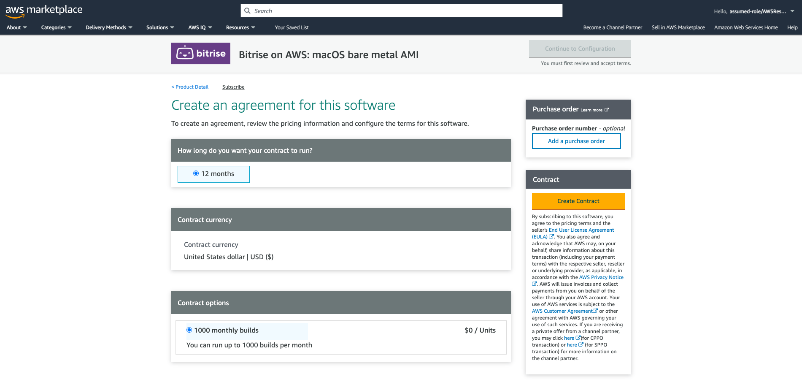Click the AWS Marketplace logo
The image size is (802, 382).
[x=44, y=10]
